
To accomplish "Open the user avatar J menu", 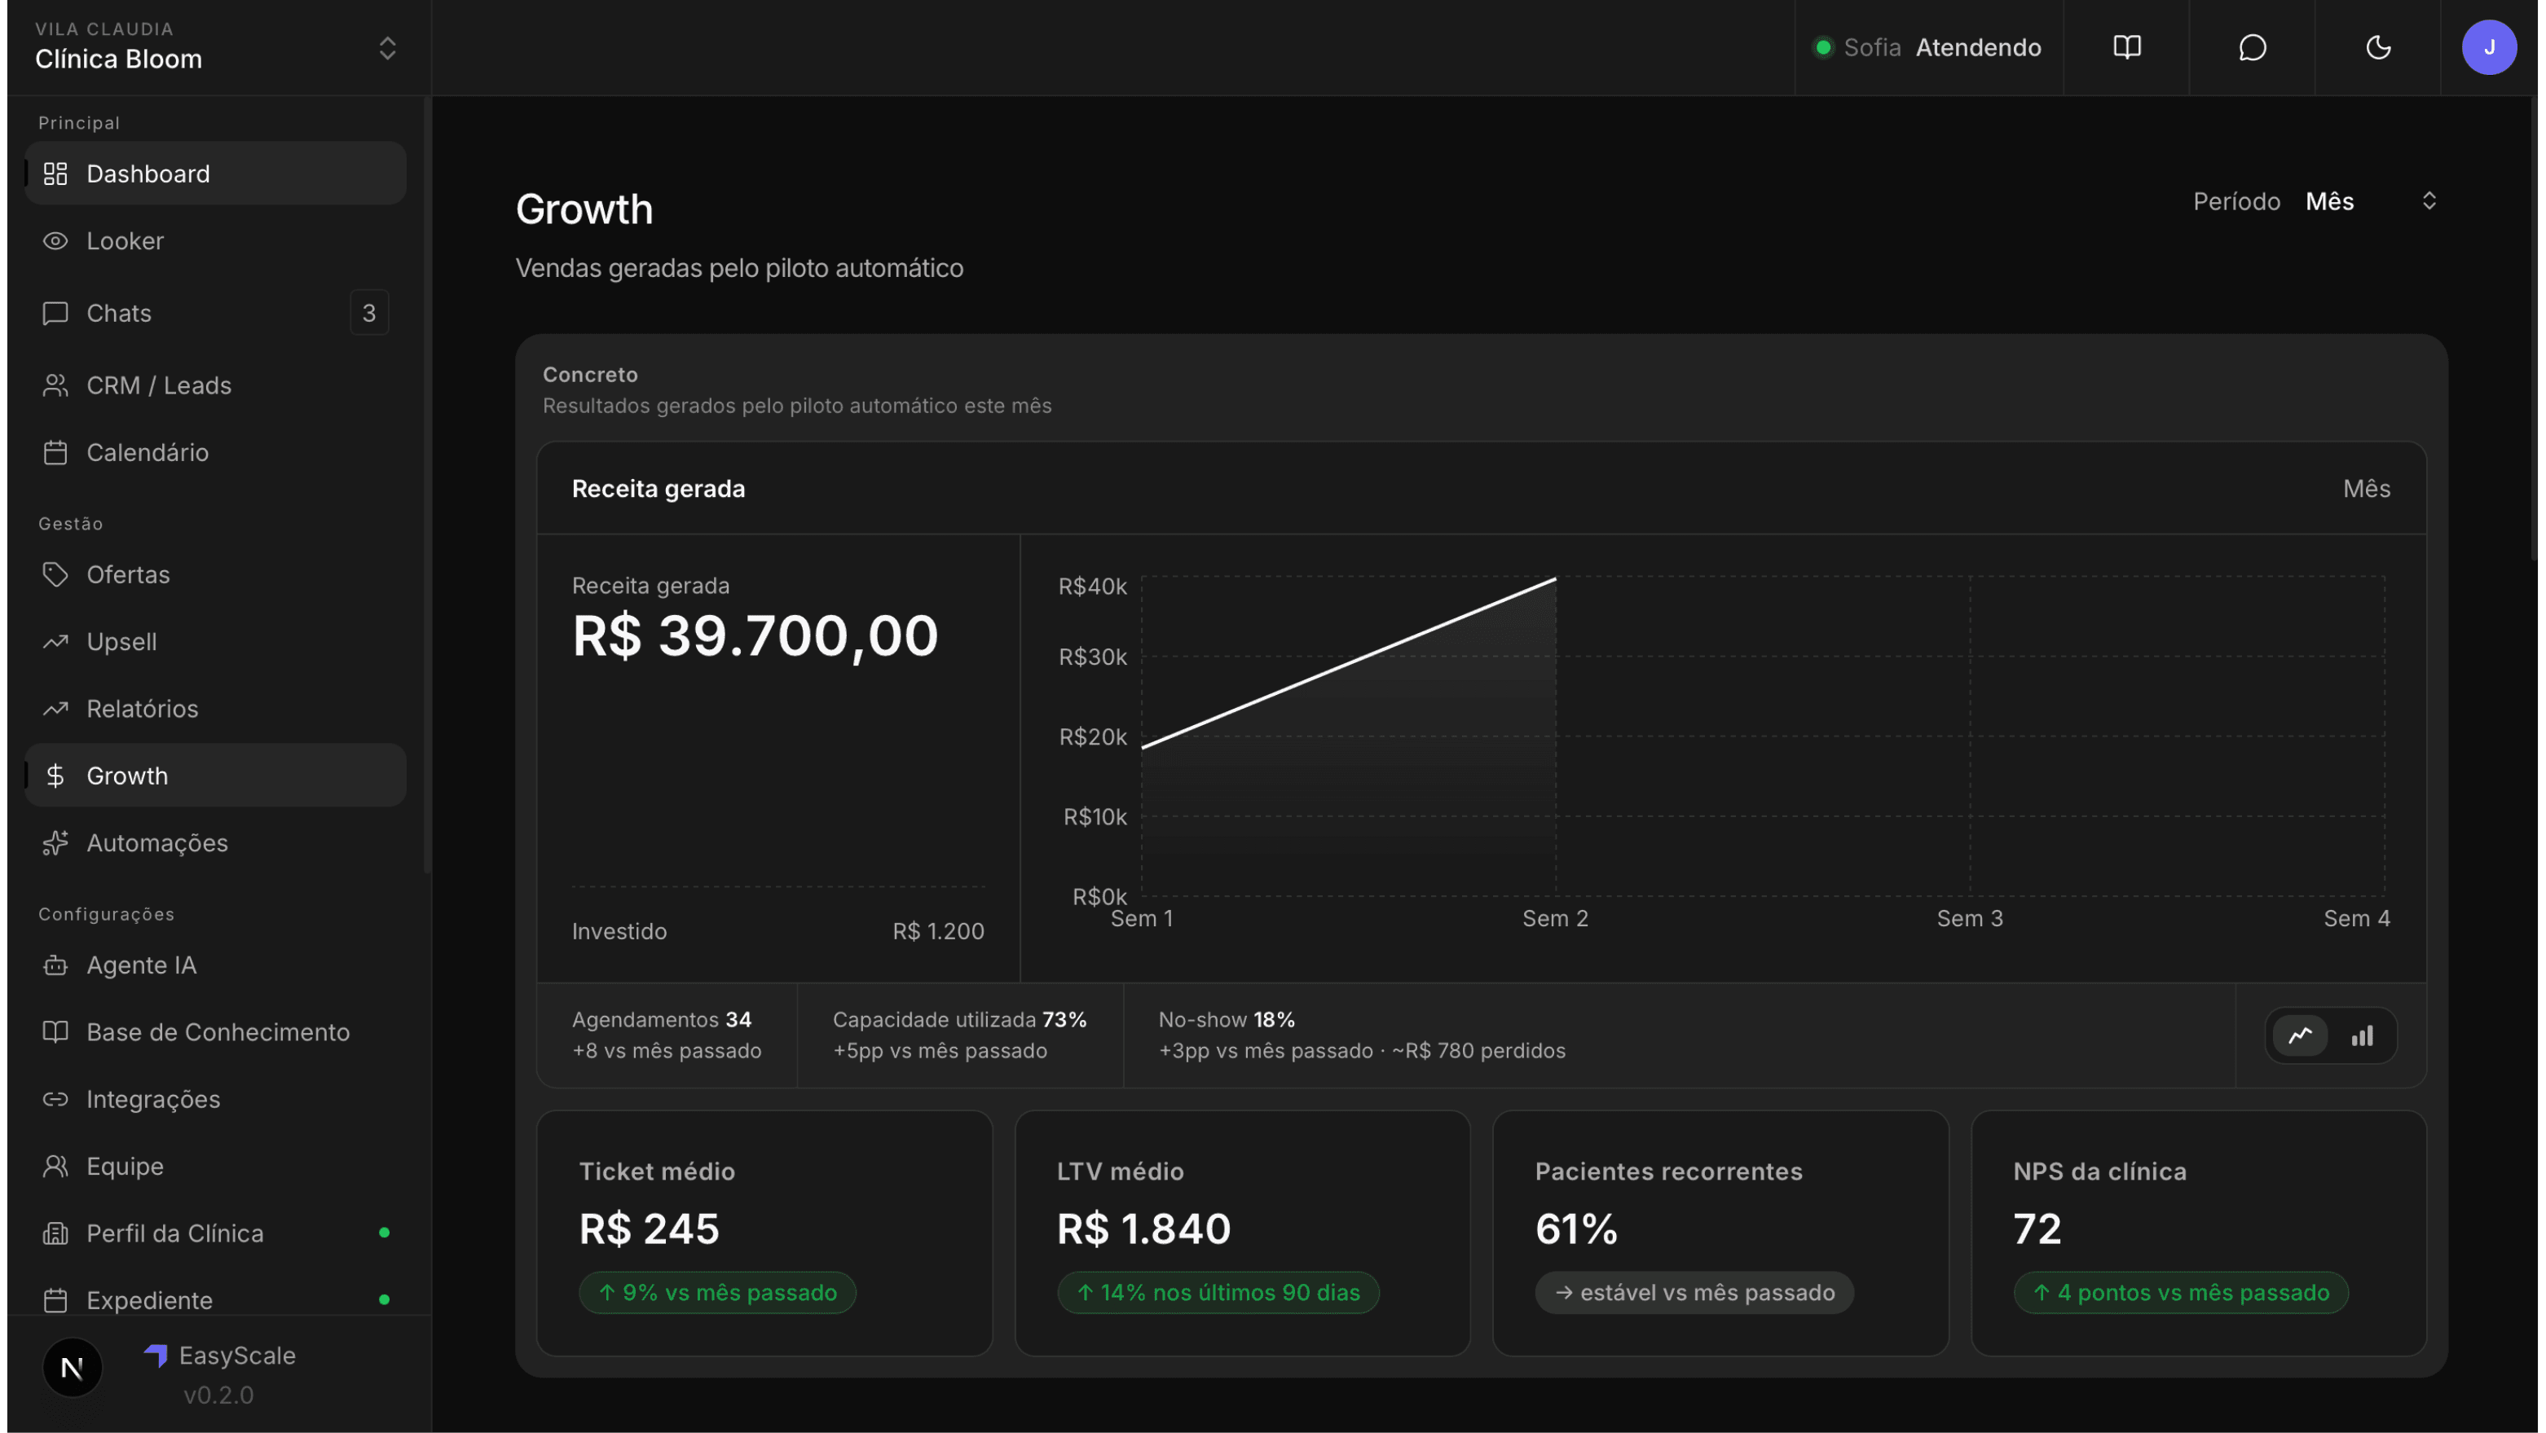I will (2489, 47).
